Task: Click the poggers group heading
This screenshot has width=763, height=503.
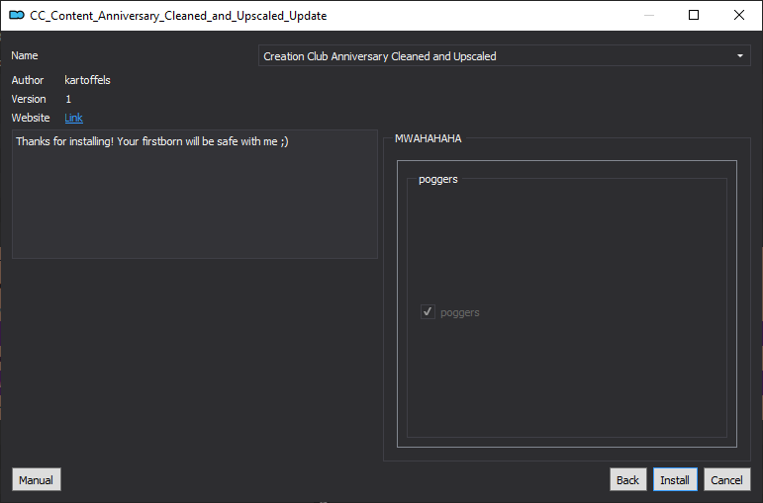Action: pyautogui.click(x=438, y=179)
